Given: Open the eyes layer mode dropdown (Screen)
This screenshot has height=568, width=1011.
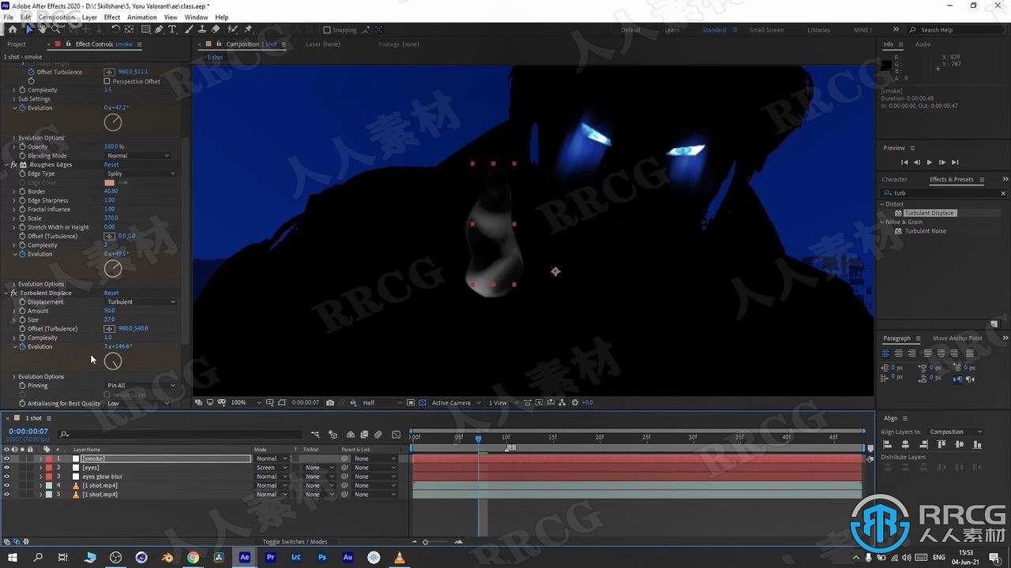Looking at the screenshot, I should coord(271,468).
